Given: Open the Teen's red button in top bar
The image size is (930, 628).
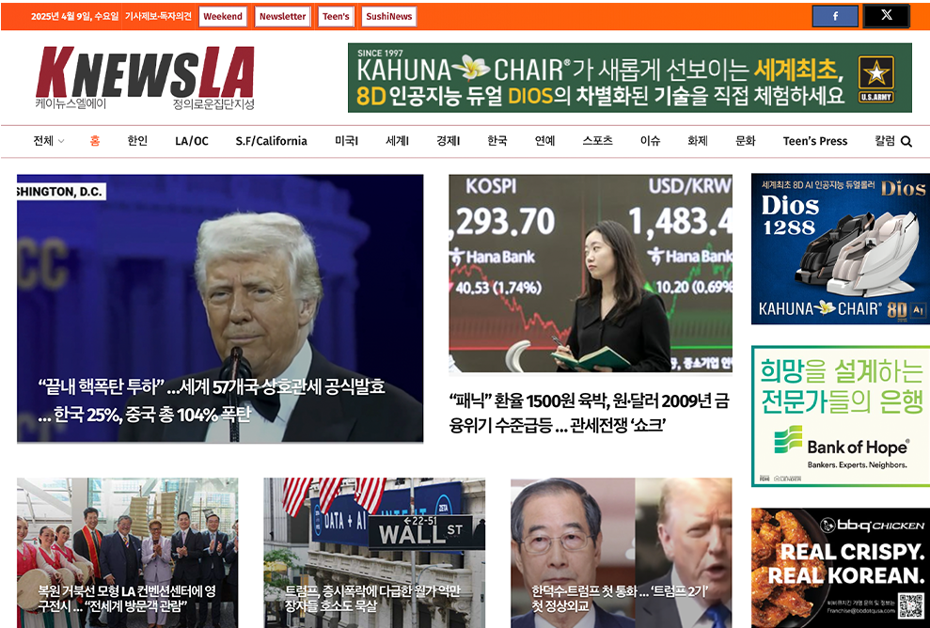Looking at the screenshot, I should [x=336, y=16].
